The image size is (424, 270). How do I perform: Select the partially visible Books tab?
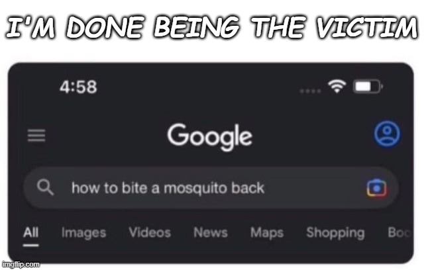399,232
